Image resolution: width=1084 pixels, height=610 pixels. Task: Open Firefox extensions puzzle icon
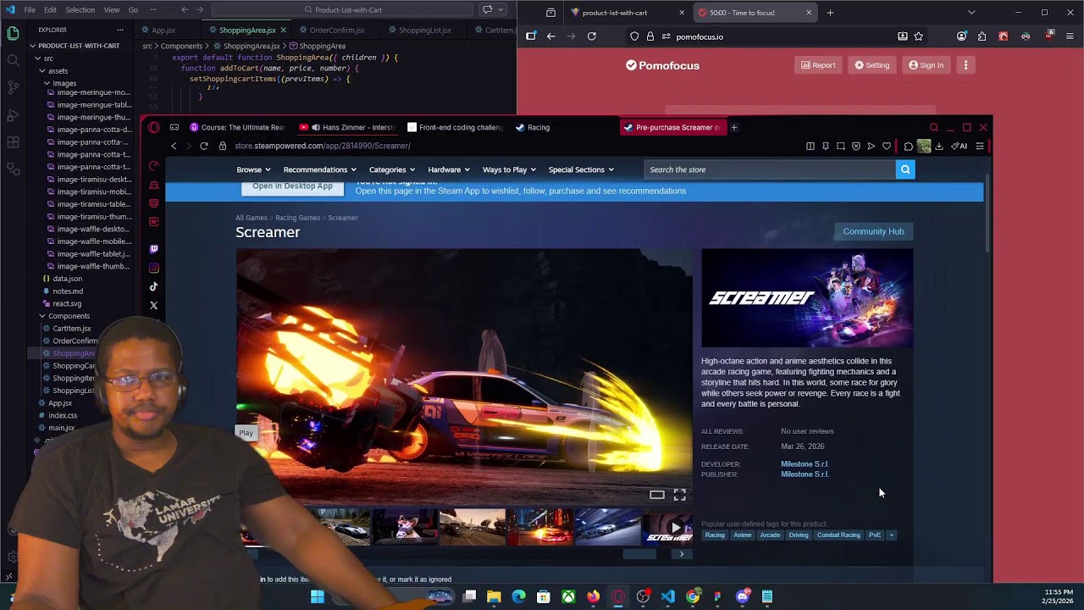pos(982,36)
